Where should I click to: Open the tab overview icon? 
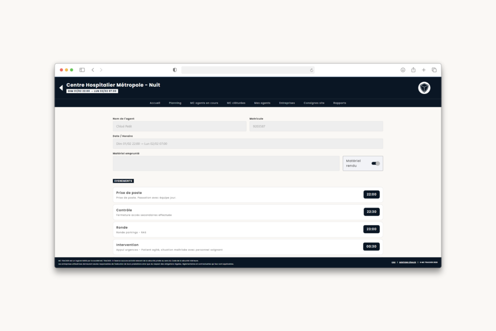tap(434, 70)
